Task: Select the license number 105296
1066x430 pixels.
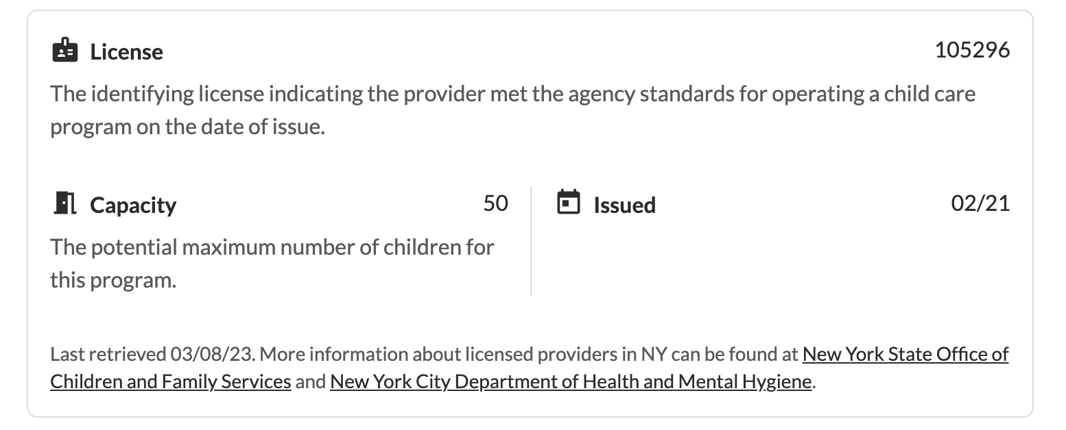Action: (973, 49)
